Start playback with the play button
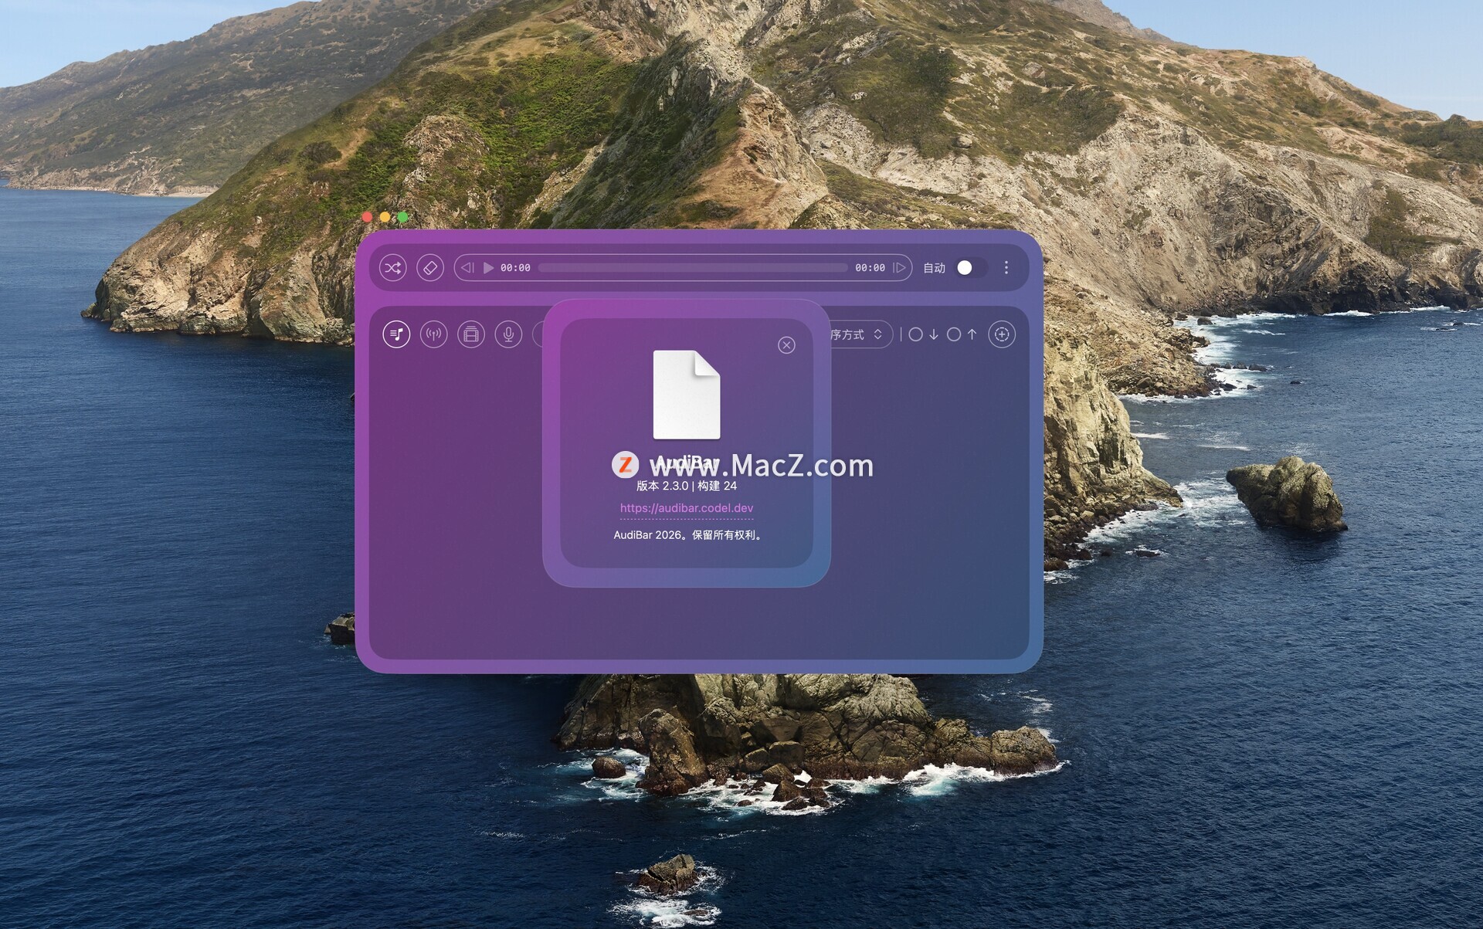 pos(488,268)
